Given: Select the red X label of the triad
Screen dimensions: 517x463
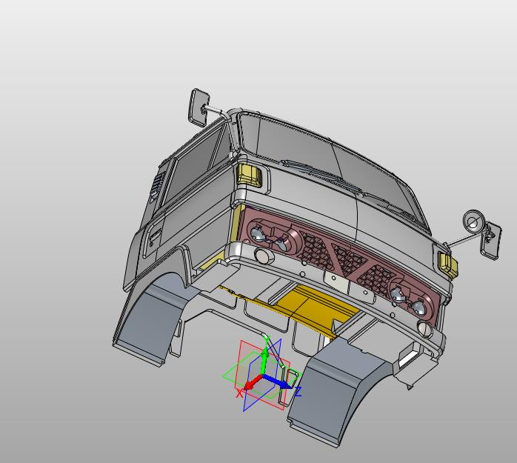Looking at the screenshot, I should click(x=240, y=393).
